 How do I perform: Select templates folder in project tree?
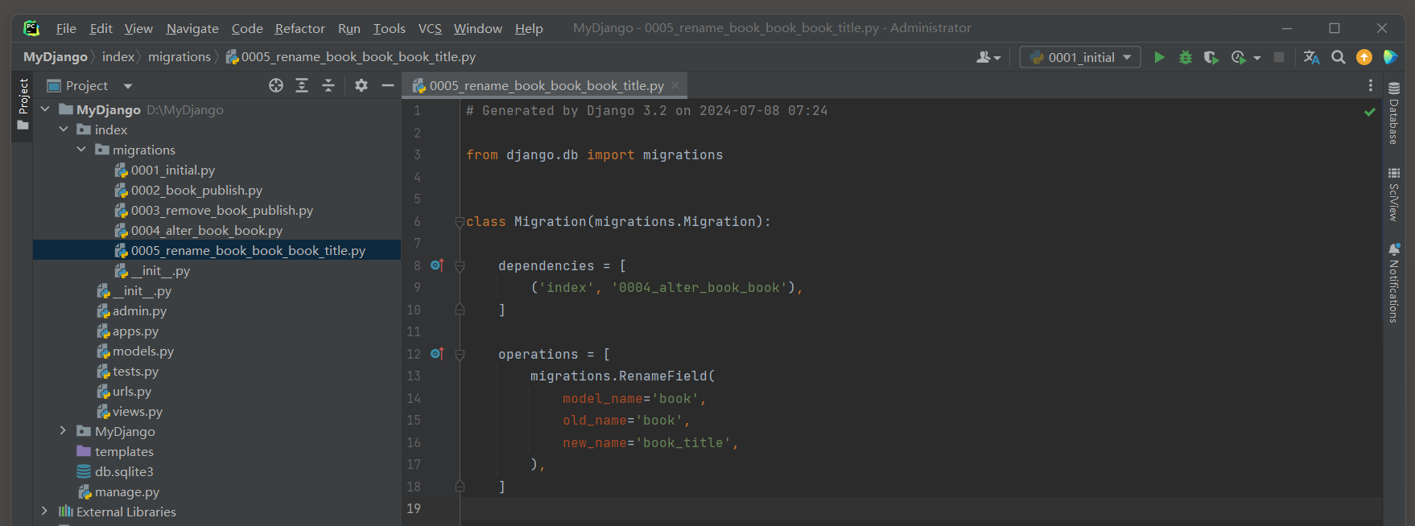pos(124,451)
